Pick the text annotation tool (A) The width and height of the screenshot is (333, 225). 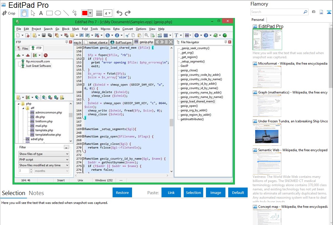[x=41, y=13]
